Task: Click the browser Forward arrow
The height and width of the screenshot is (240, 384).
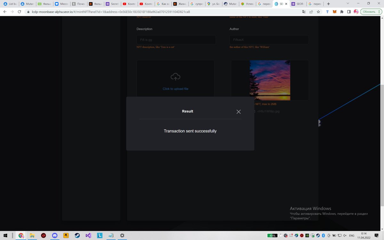Action: 12,12
